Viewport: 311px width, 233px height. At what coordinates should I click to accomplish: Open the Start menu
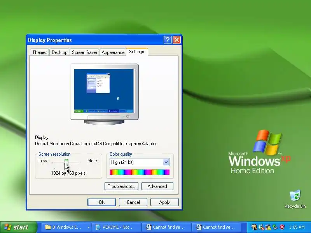[x=19, y=227]
